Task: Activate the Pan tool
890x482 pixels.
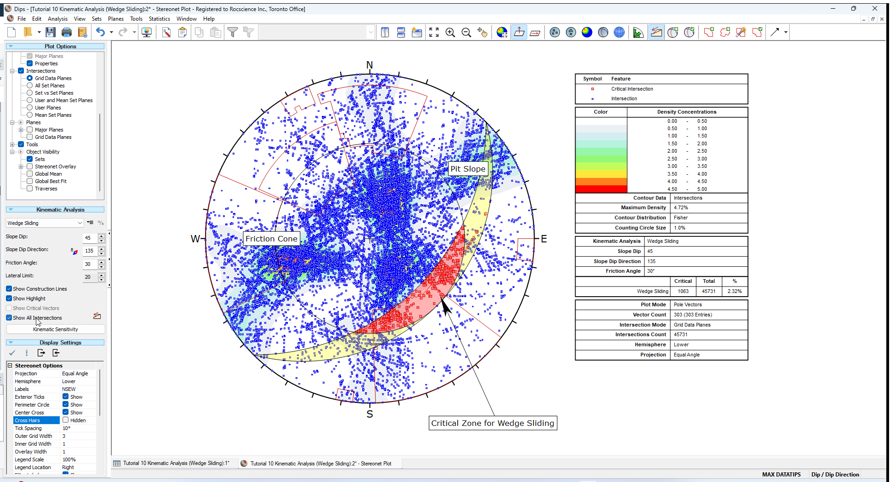Action: pos(483,32)
